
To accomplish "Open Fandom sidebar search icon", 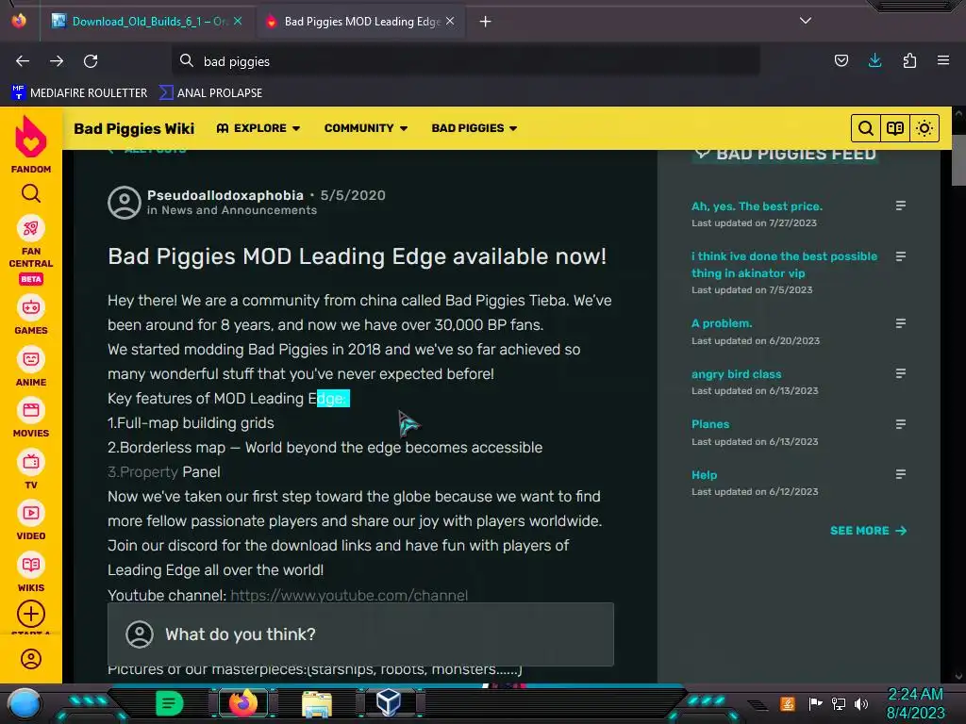I will [x=31, y=194].
